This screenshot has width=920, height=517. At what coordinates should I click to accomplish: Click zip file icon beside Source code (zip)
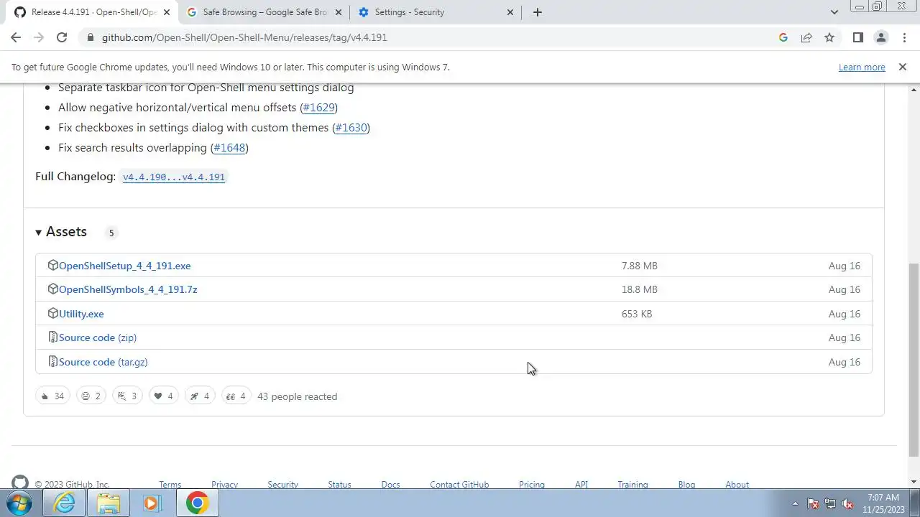52,337
